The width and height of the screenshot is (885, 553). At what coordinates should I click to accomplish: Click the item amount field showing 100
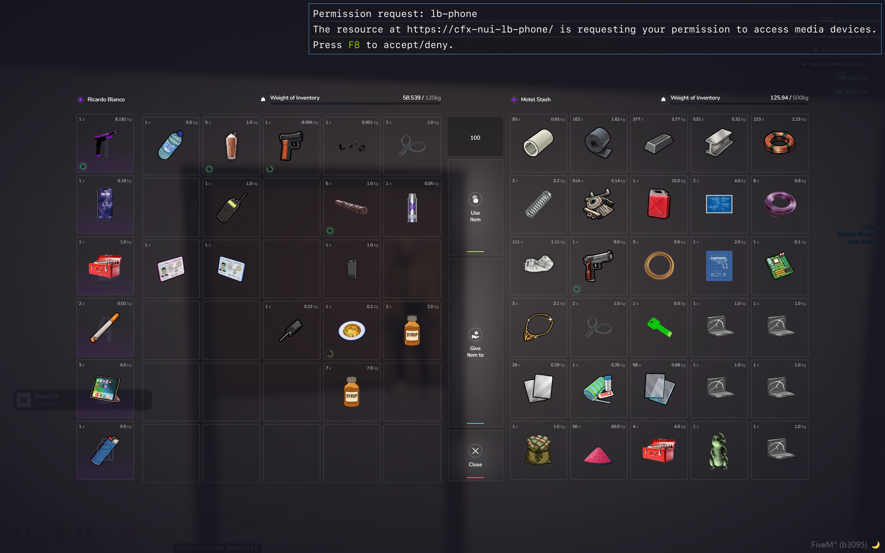pyautogui.click(x=475, y=138)
